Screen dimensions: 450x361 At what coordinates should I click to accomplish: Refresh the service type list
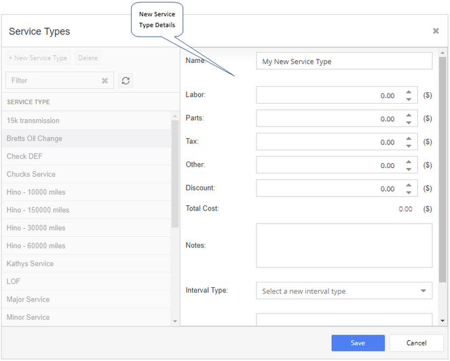click(x=126, y=81)
